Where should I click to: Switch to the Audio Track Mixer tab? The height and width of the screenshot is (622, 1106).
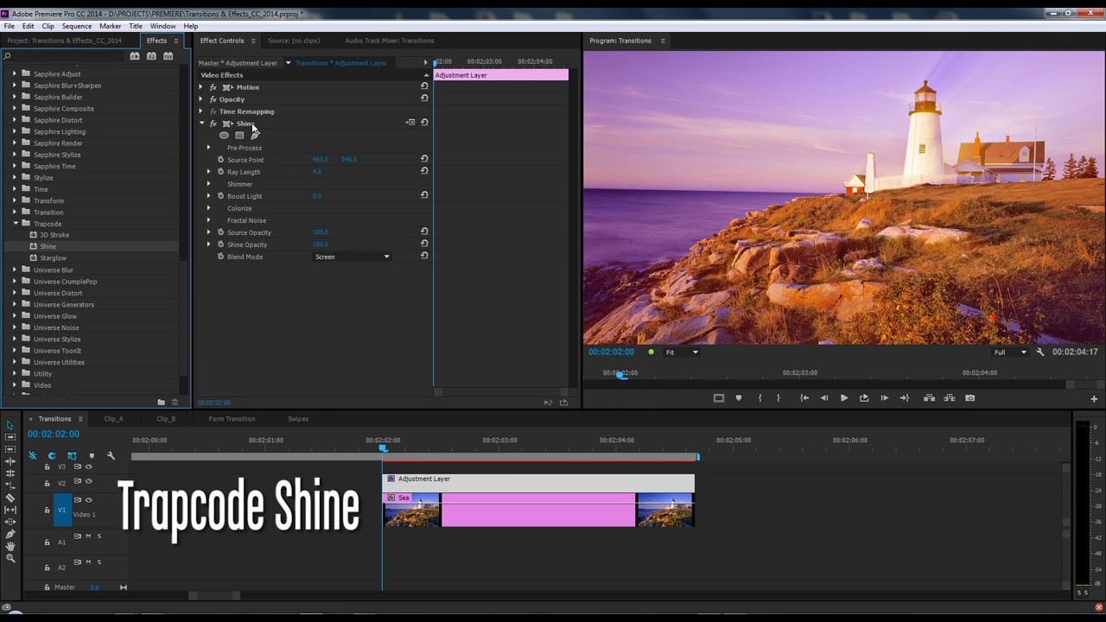[x=389, y=41]
